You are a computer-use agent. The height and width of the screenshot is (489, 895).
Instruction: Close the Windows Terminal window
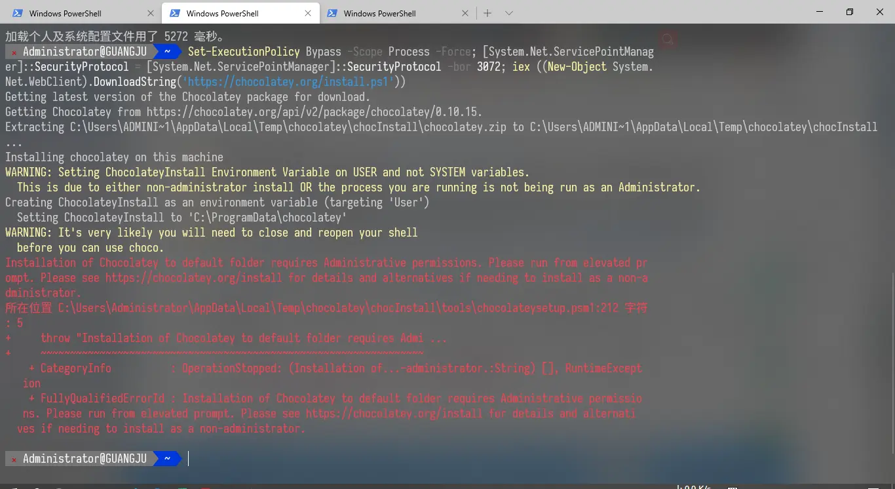[880, 12]
